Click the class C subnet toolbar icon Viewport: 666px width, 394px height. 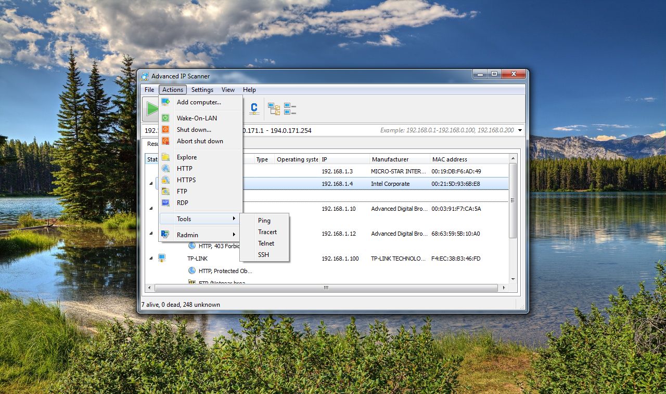pos(254,108)
